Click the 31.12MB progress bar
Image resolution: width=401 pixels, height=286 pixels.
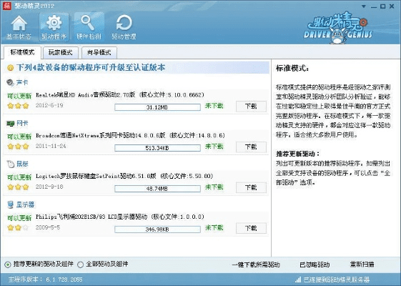pyautogui.click(x=157, y=107)
